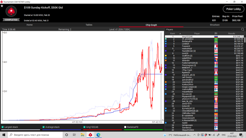The height and width of the screenshot is (138, 246).
Task: Select player row vojta555cz
Action: (x=205, y=58)
